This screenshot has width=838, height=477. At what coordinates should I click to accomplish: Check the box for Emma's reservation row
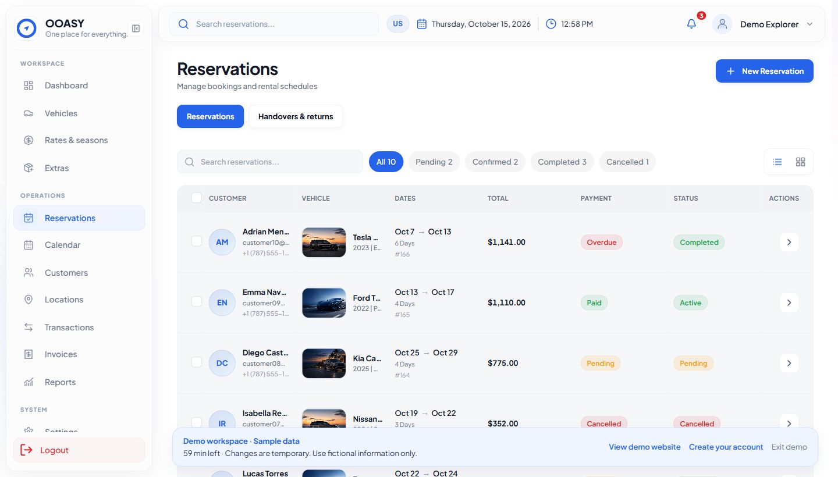[197, 301]
